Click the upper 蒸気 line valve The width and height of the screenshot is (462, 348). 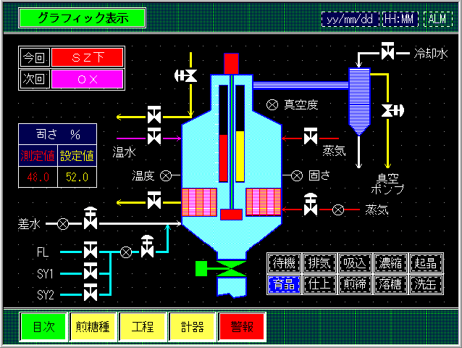311,136
